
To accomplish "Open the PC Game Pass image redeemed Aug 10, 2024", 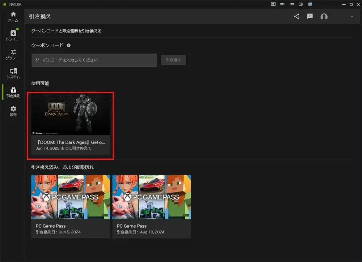I will pos(152,197).
